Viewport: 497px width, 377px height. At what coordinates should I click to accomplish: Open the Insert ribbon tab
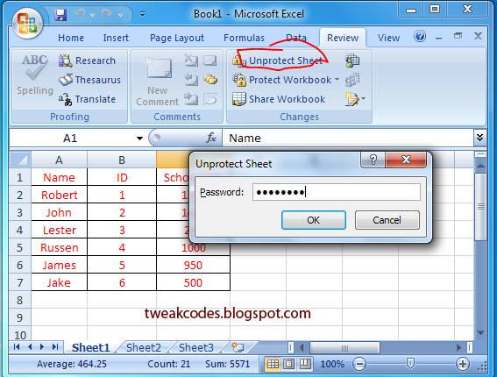116,38
